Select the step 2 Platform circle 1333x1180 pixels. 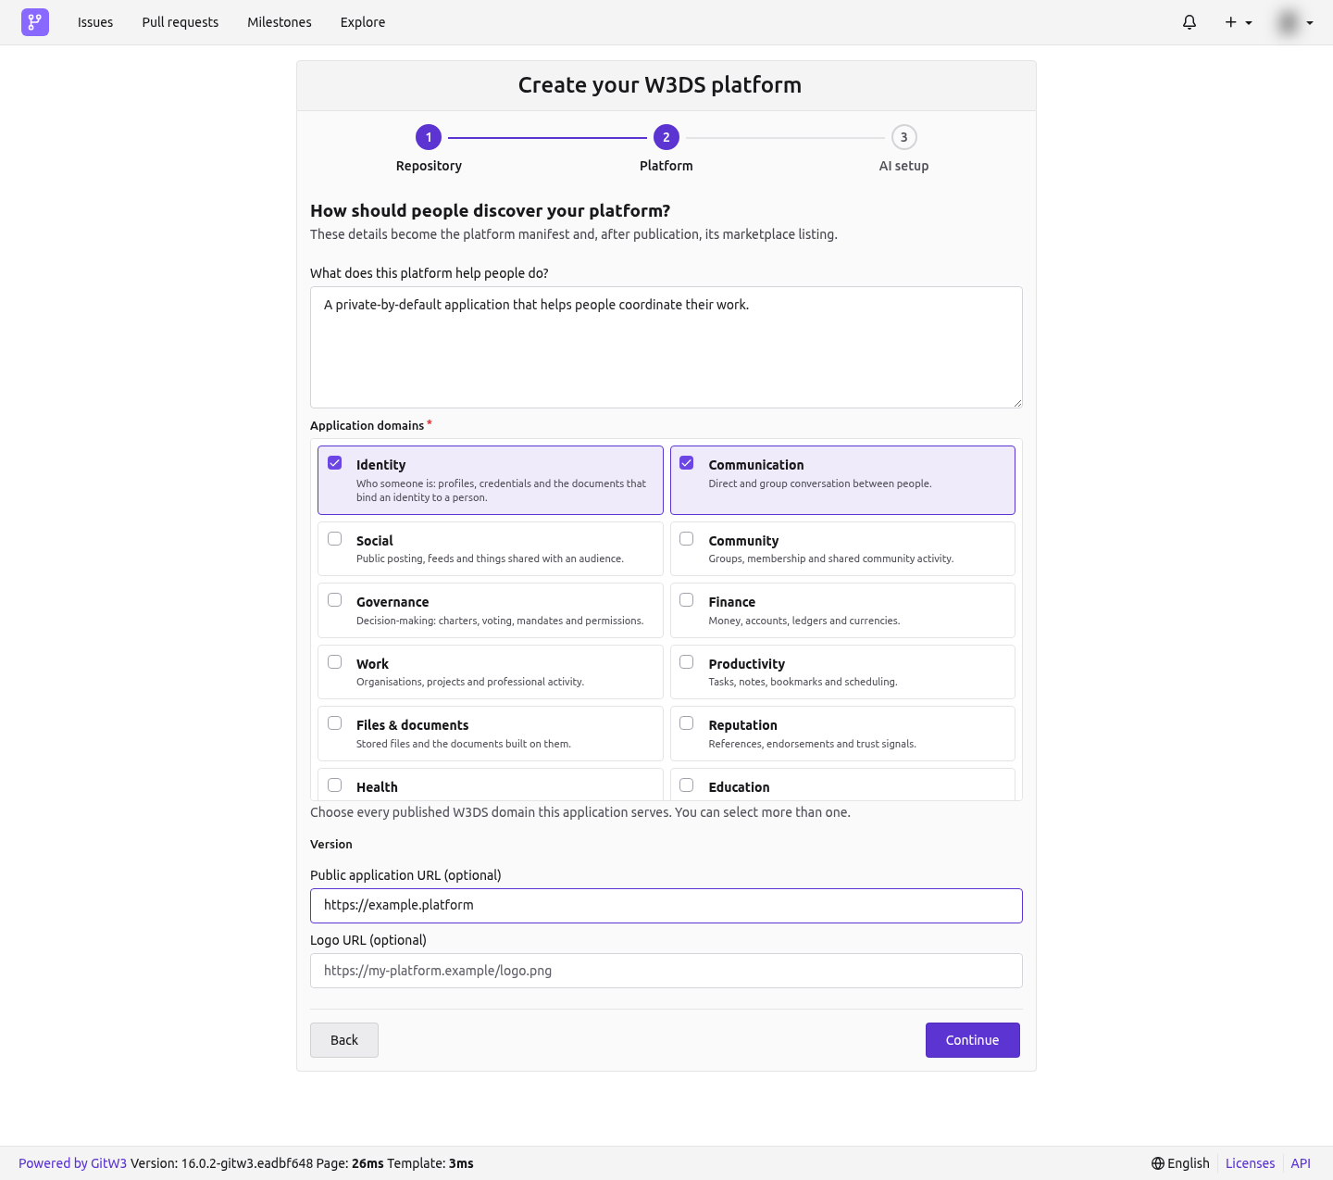(666, 137)
